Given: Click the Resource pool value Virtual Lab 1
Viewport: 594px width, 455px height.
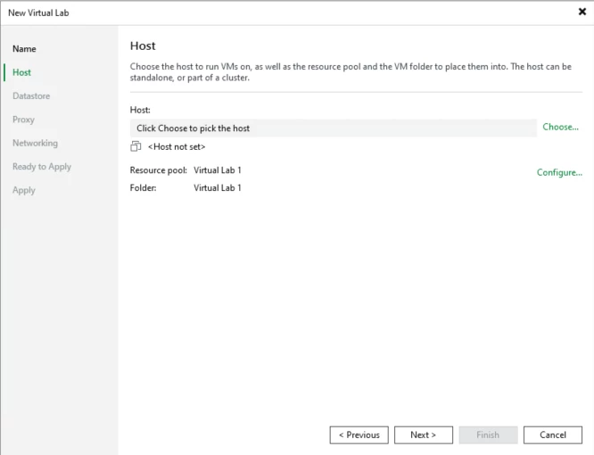Looking at the screenshot, I should (x=218, y=170).
